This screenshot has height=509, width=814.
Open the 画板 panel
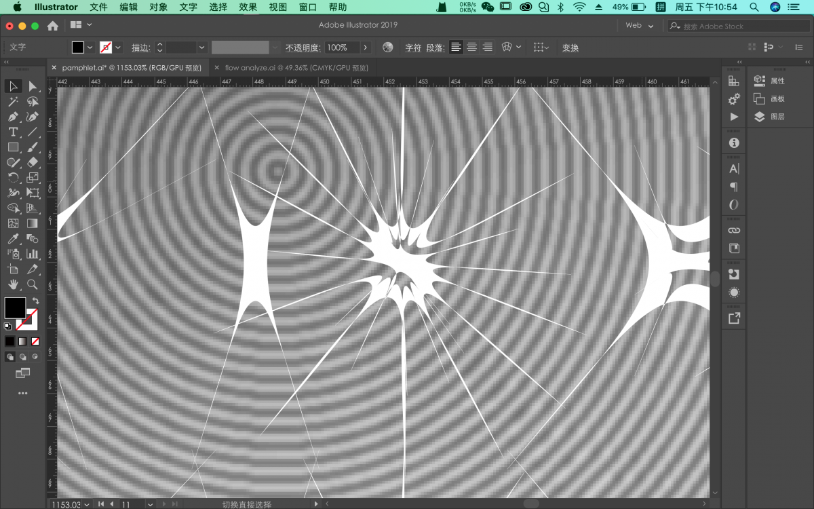click(x=770, y=98)
